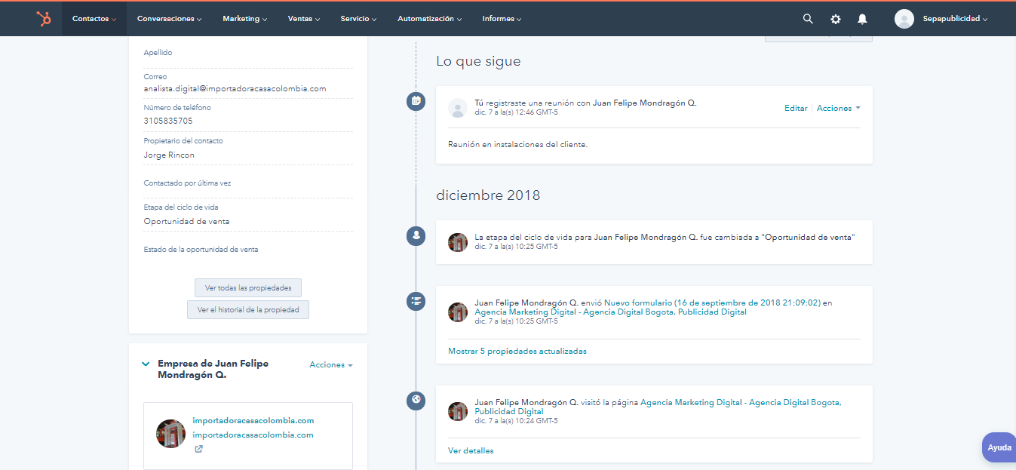Click the Editar link on the meeting
This screenshot has height=470, width=1016.
pos(796,109)
